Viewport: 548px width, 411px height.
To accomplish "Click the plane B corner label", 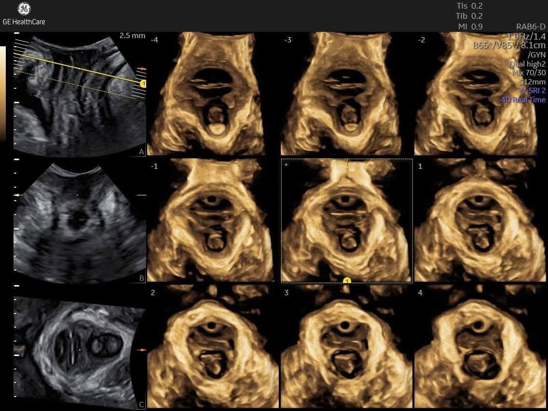I will point(141,278).
